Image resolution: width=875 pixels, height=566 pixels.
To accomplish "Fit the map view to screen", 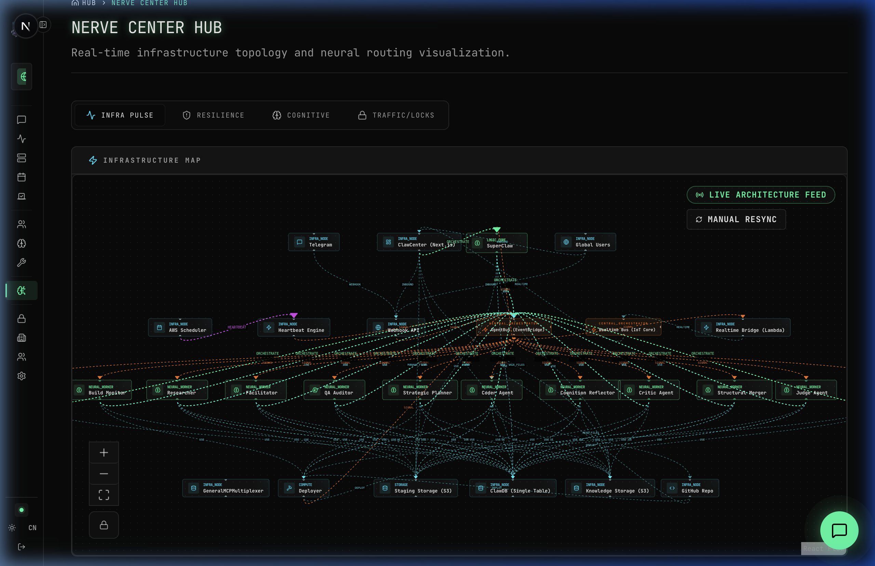I will click(x=104, y=495).
